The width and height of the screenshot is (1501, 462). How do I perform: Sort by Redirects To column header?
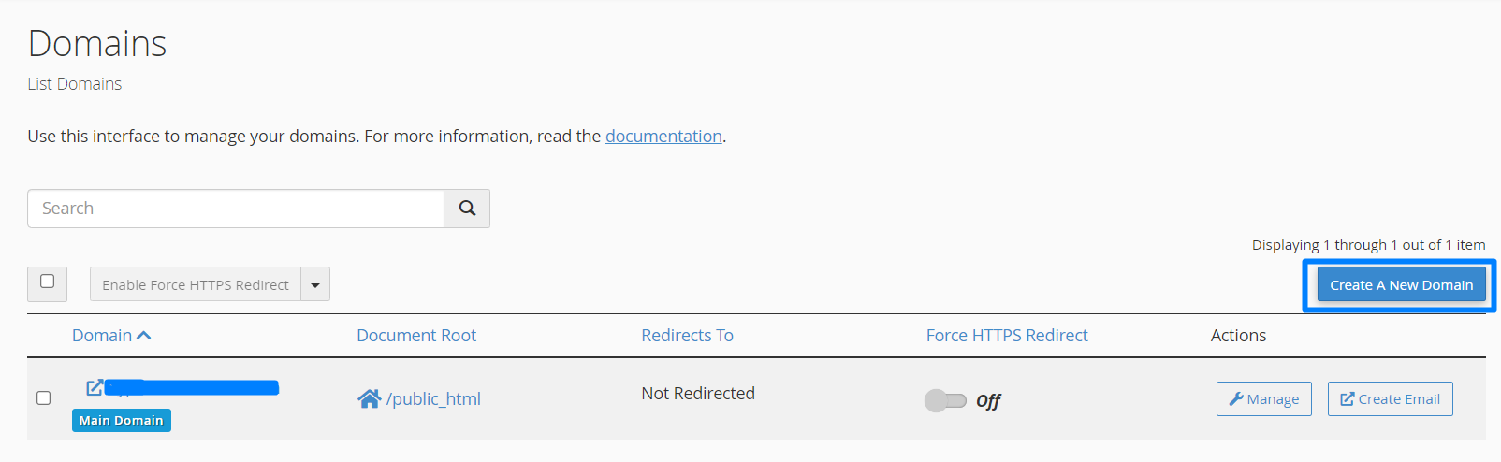coord(687,336)
